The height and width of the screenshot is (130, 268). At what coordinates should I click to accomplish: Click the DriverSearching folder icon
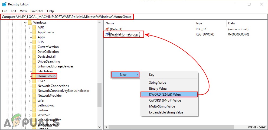point(35,61)
